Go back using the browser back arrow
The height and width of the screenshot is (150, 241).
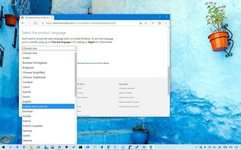[23, 23]
